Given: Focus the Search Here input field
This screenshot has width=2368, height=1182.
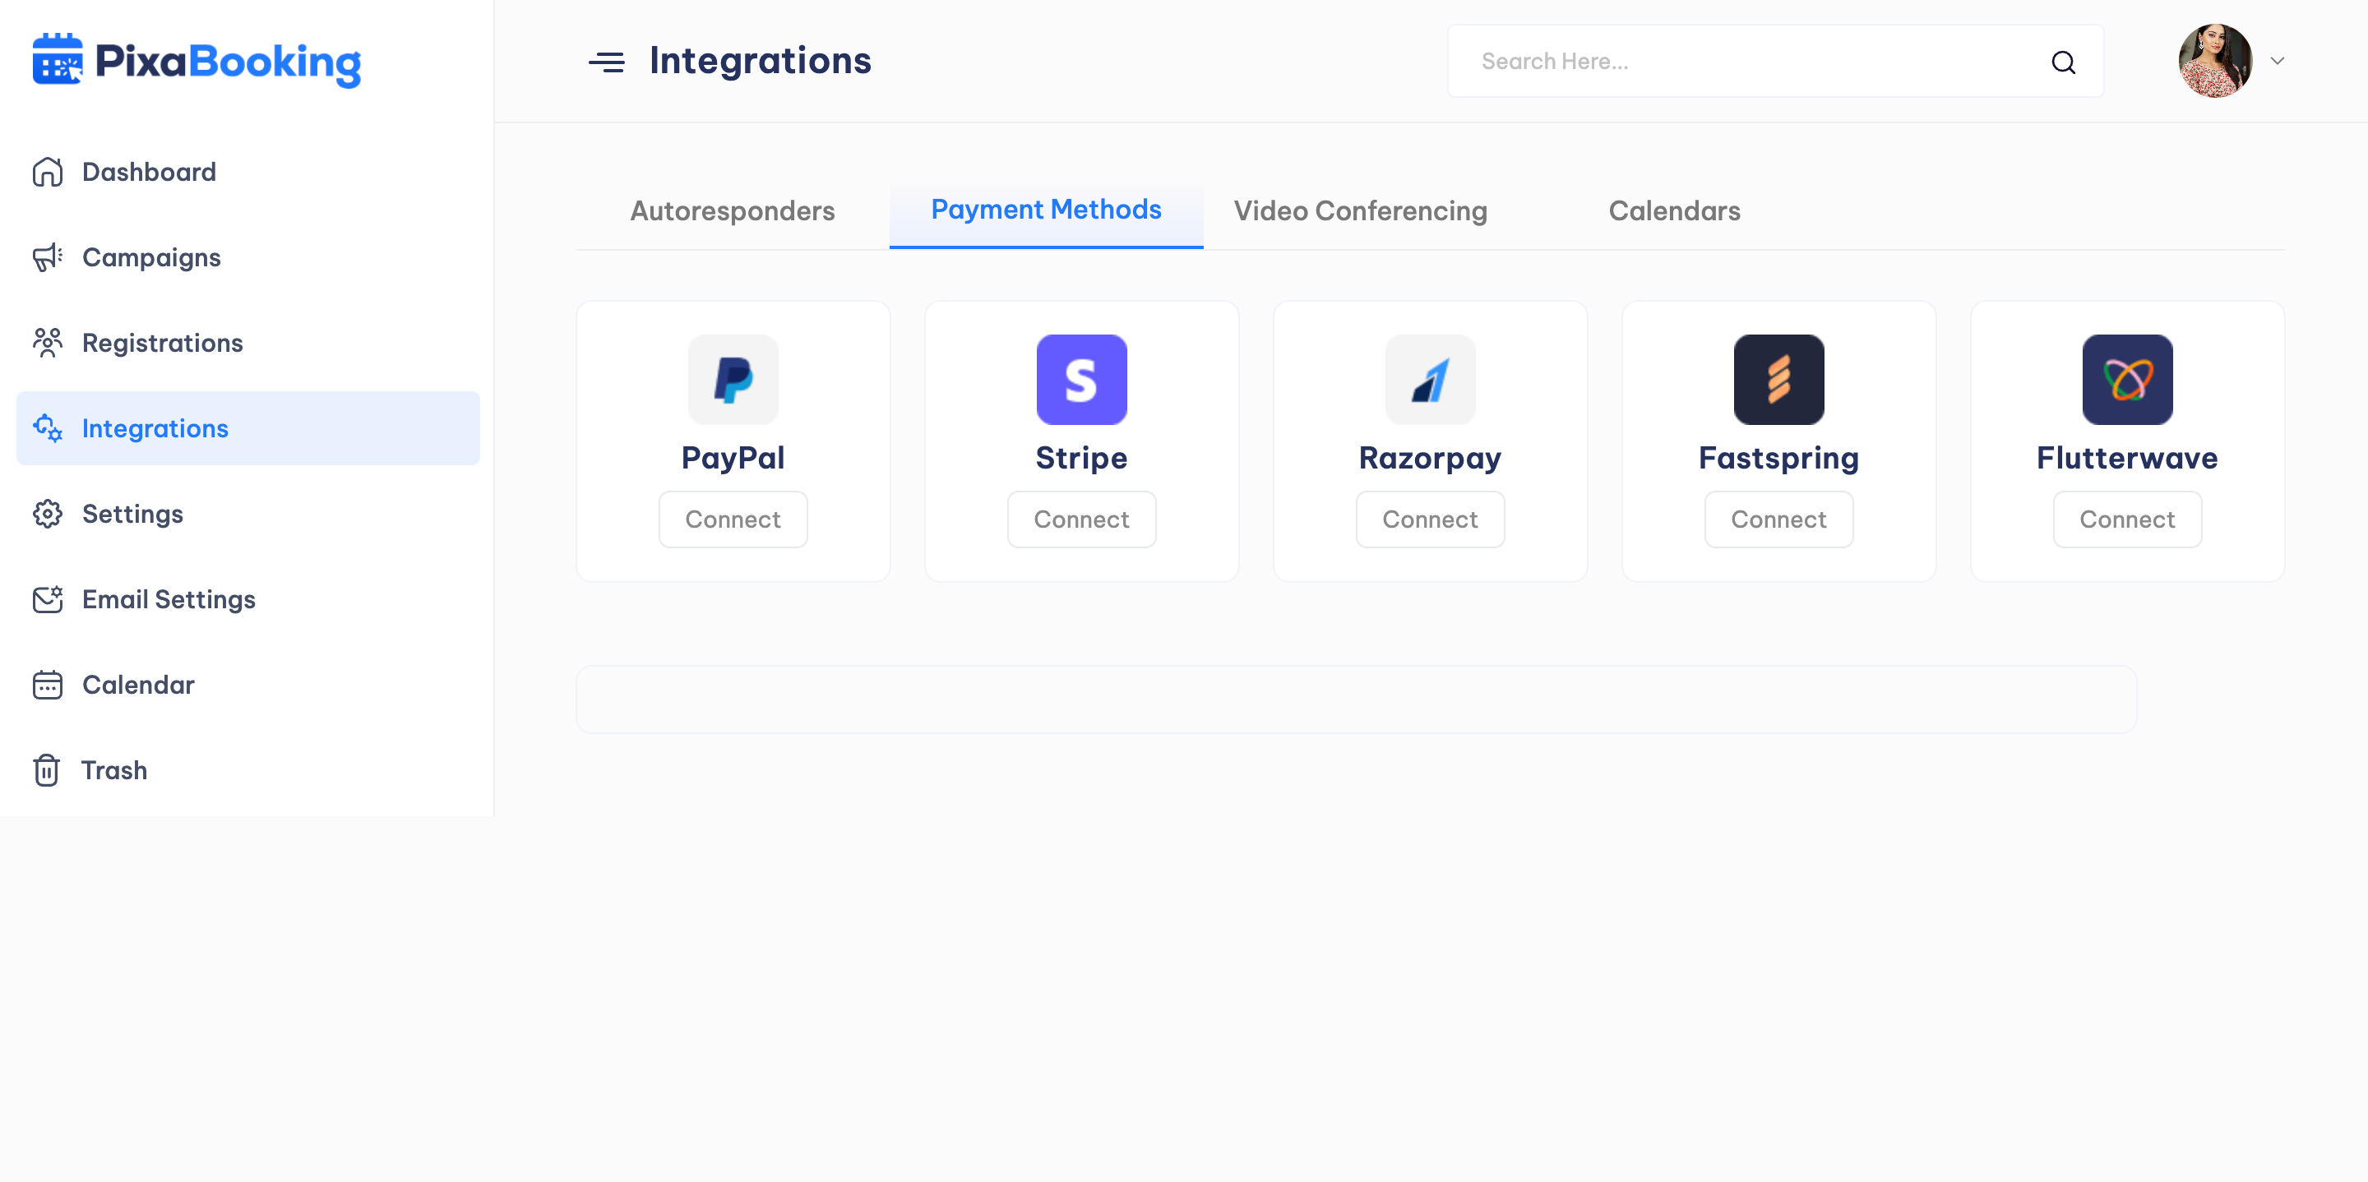Looking at the screenshot, I should (x=1775, y=62).
